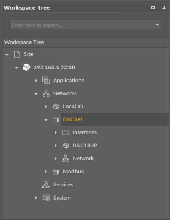Collapse the BACnet node
The height and width of the screenshot is (220, 170).
coord(46,120)
